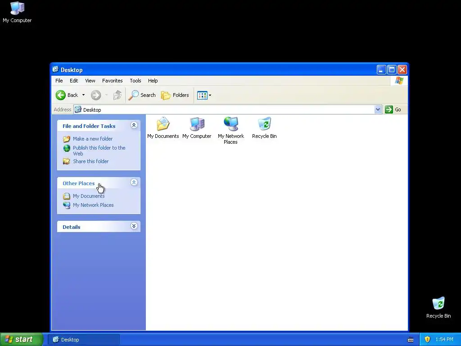This screenshot has height=346, width=461.
Task: Click the Views icon in toolbar
Action: tap(202, 96)
